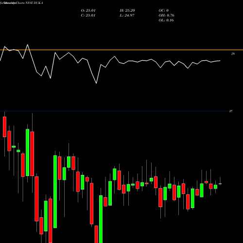Click the dark blue line at the 27 level

pos(114,111)
